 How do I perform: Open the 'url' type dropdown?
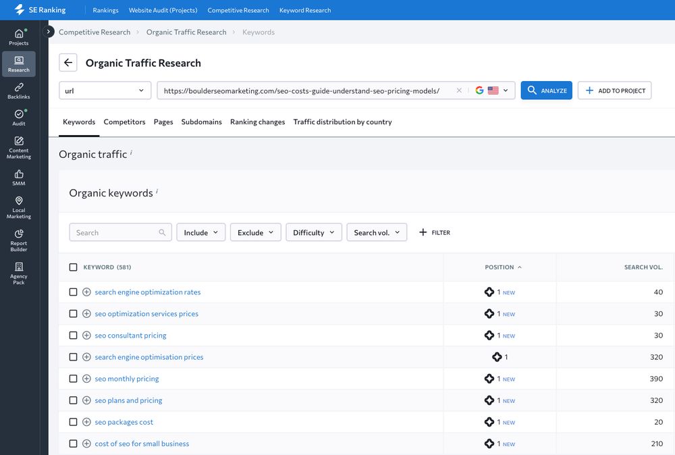tap(105, 90)
